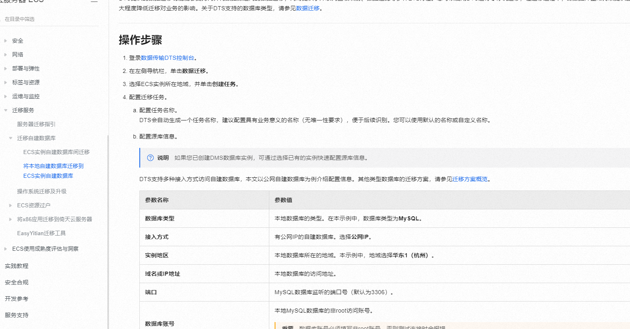This screenshot has width=630, height=329.
Task: Select 网络 sidebar label
Action: coord(18,54)
